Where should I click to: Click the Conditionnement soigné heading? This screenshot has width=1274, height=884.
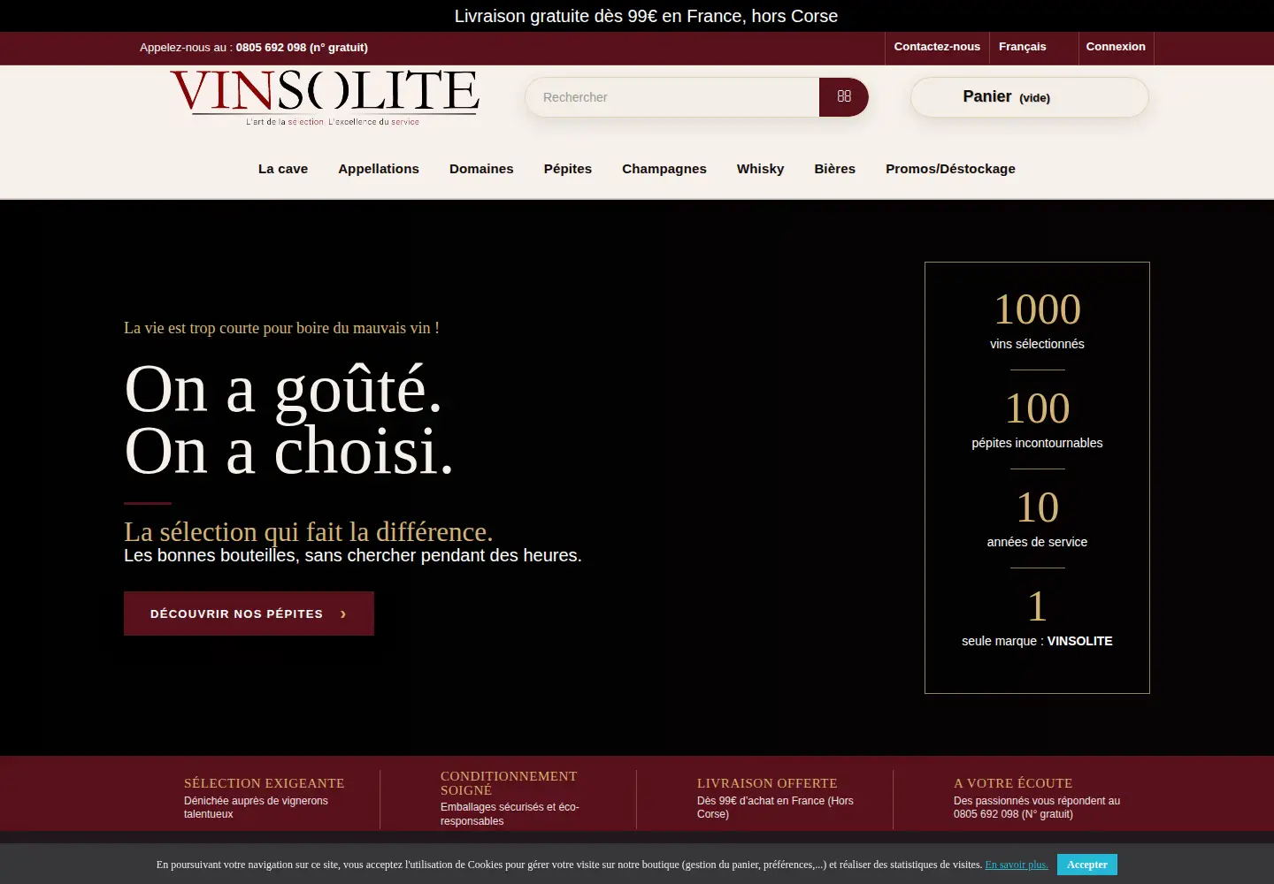[x=509, y=783]
